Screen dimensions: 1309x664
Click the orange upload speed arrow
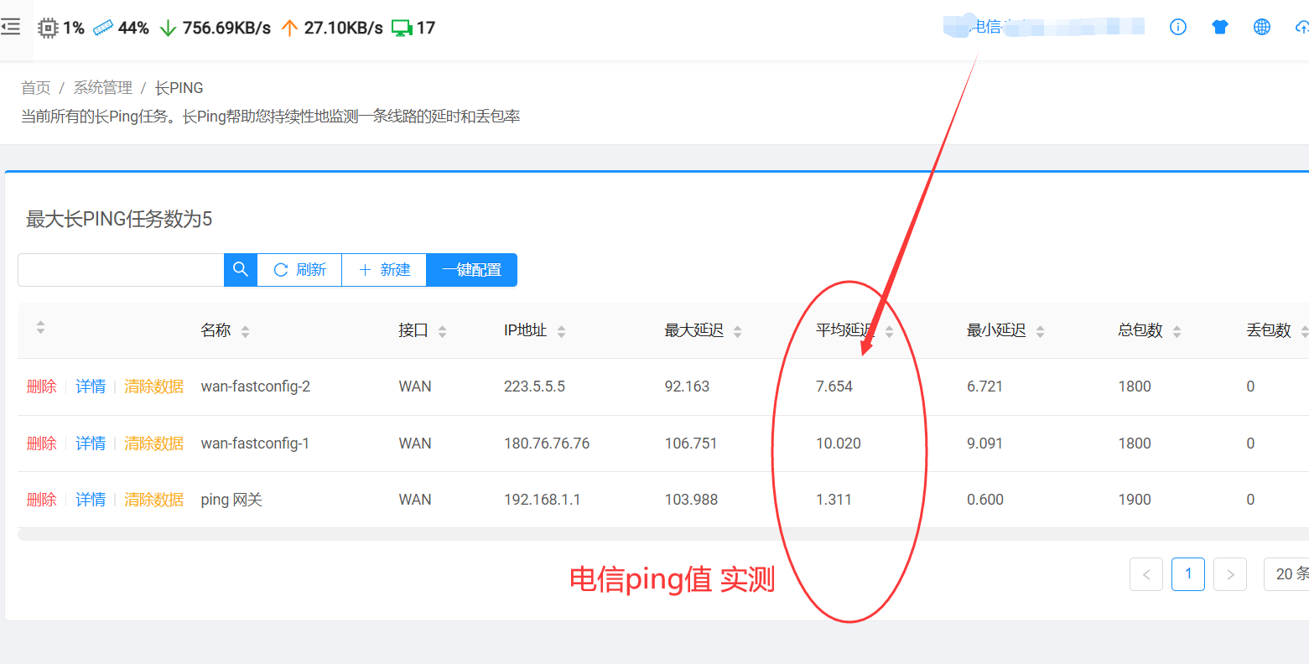289,28
